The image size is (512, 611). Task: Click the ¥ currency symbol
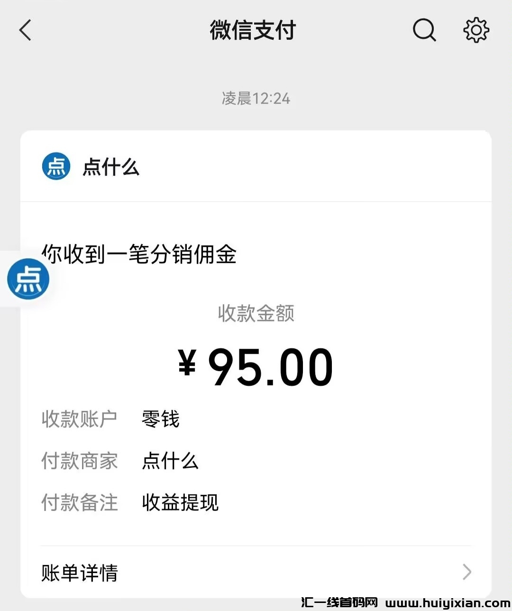coord(187,363)
